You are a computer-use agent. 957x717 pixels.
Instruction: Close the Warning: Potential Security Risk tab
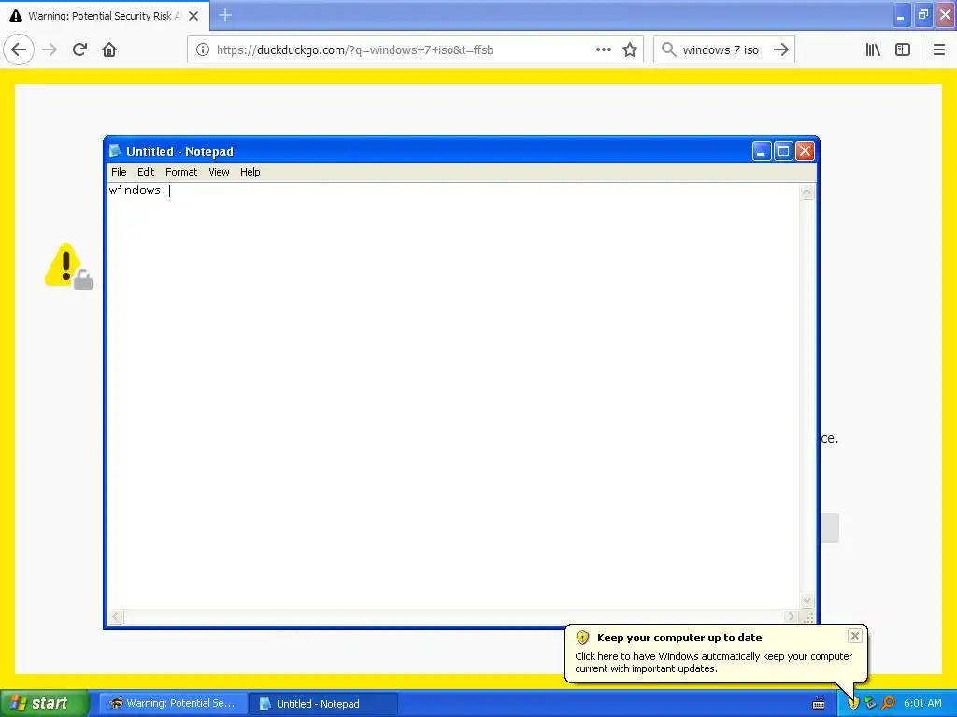tap(193, 16)
